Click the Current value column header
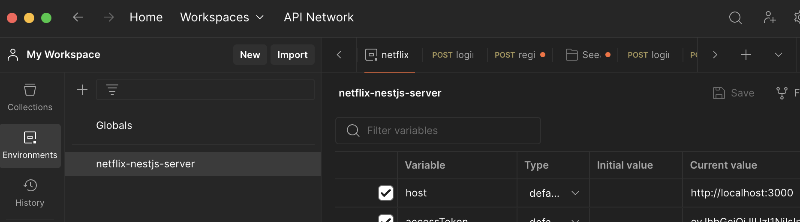Viewport: 800px width, 222px height. pos(723,165)
